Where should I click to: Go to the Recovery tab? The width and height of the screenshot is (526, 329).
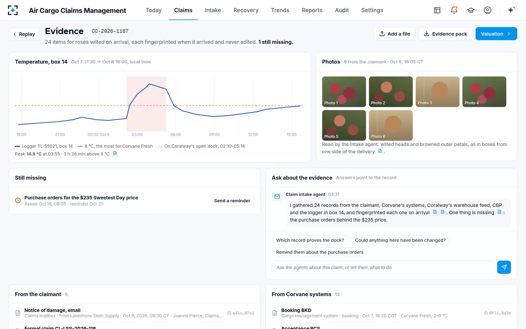coord(246,10)
